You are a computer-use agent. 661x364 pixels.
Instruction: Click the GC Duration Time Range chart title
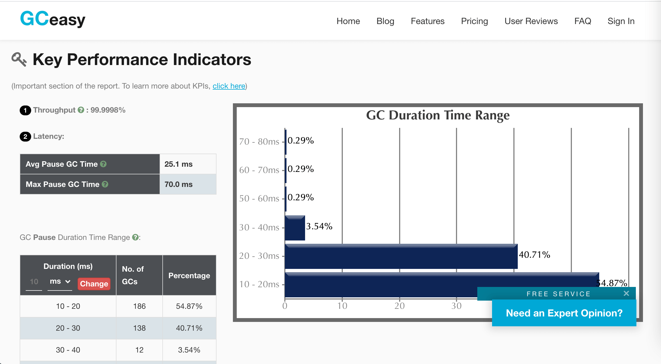coord(438,115)
